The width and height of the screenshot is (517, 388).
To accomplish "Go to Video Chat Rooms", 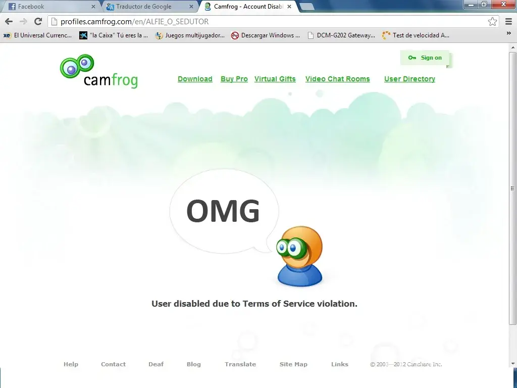I will [337, 79].
